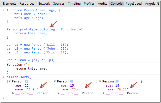Click the "function Person(name, age) {" line
The width and height of the screenshot is (161, 103).
click(x=34, y=10)
